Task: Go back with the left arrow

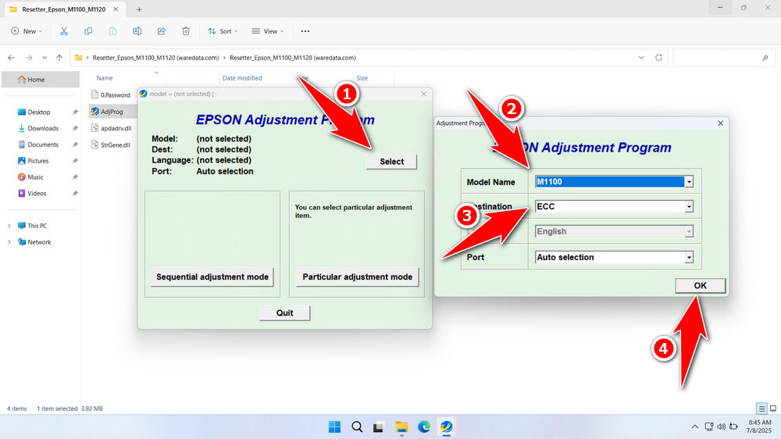Action: coord(12,58)
